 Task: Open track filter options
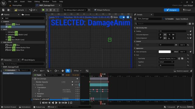click(x=63, y=75)
